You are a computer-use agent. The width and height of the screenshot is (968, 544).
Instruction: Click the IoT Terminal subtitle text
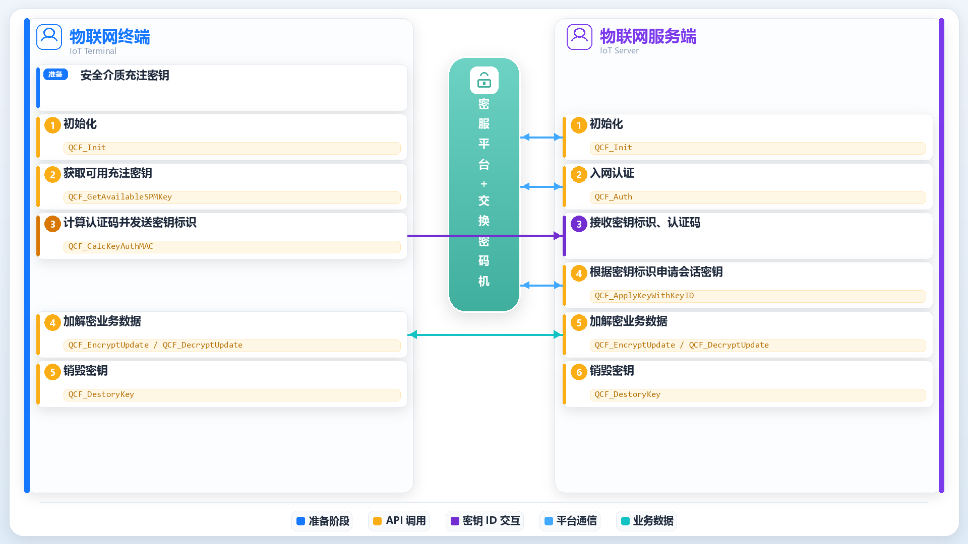[93, 51]
